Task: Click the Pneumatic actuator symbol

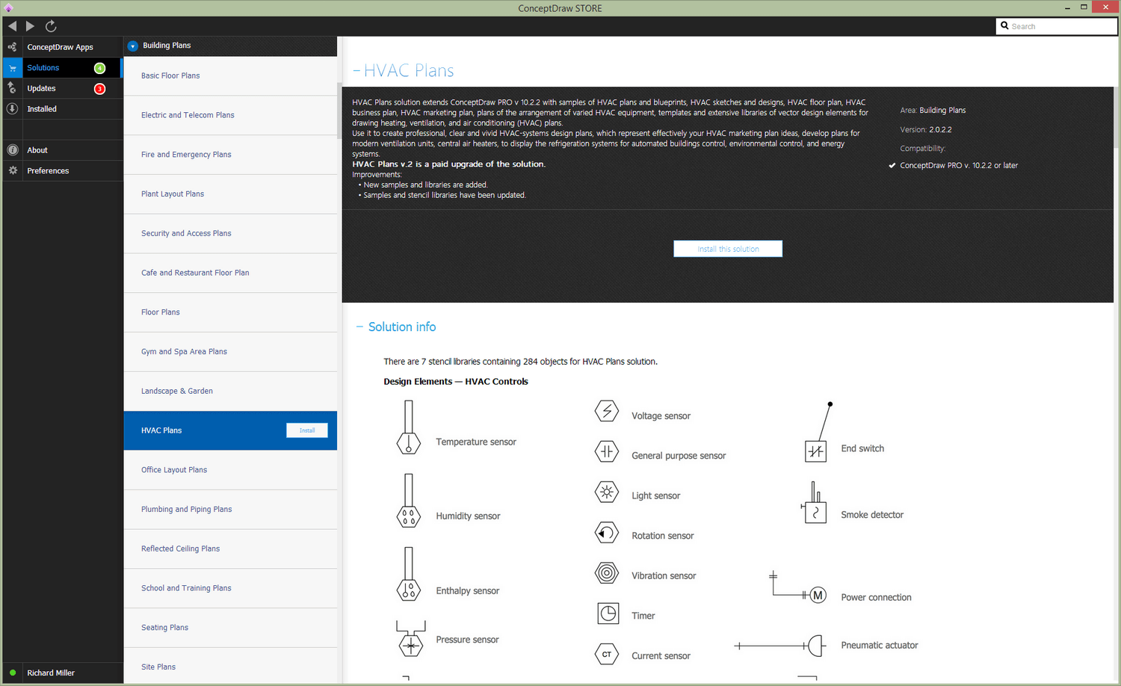Action: [779, 646]
